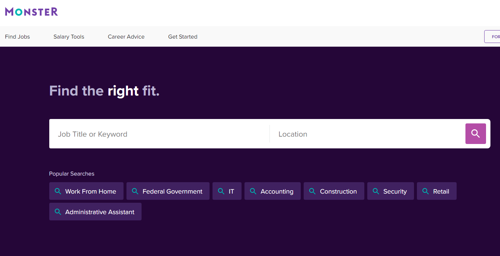The width and height of the screenshot is (500, 256).
Task: Click the Popular Searches label
Action: [x=72, y=174]
